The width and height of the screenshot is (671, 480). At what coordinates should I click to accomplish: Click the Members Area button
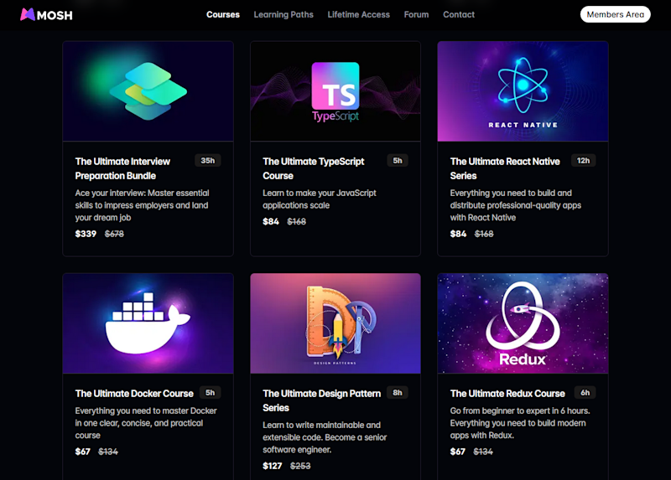point(616,14)
